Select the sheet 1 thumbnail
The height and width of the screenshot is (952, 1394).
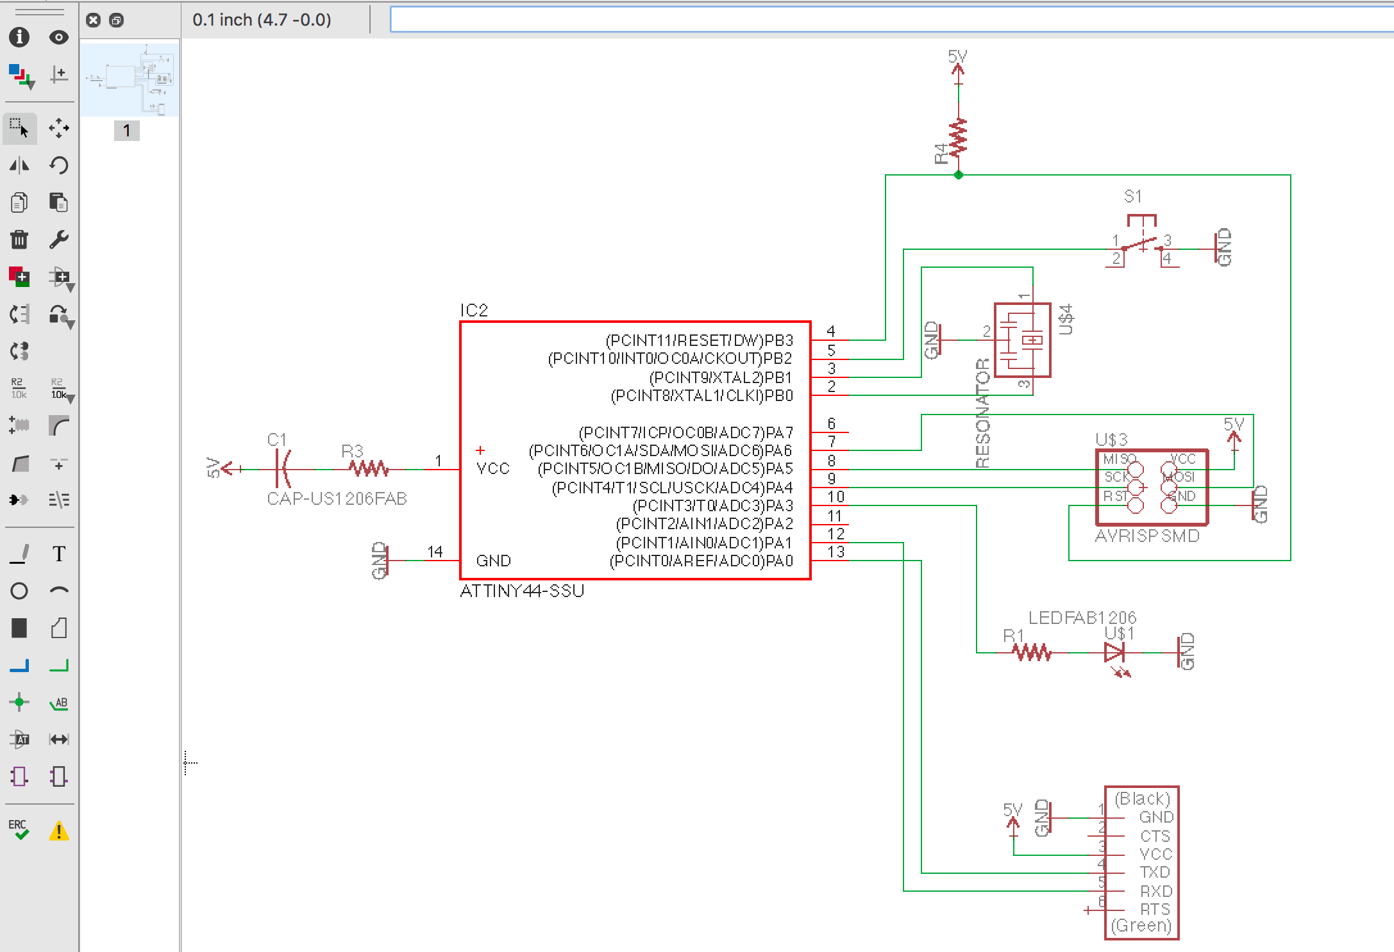click(x=130, y=80)
